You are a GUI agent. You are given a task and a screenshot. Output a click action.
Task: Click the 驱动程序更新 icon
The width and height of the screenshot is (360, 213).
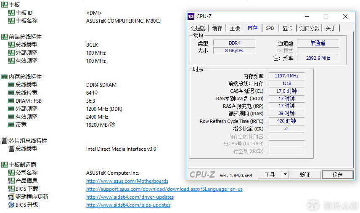click(11, 197)
